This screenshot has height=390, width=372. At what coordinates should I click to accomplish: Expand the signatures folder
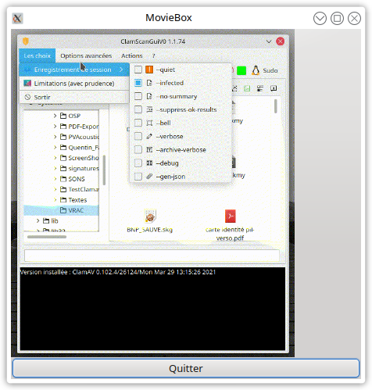pyautogui.click(x=55, y=168)
